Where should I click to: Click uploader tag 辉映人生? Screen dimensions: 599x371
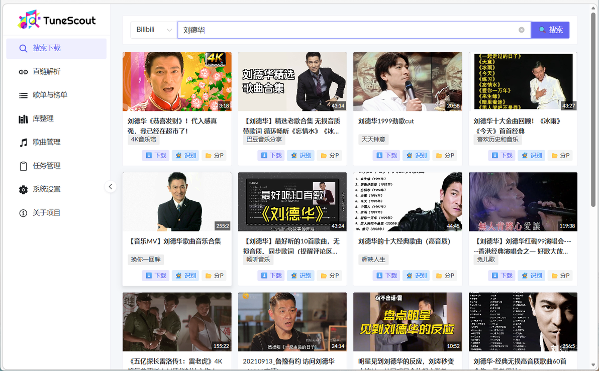point(373,260)
